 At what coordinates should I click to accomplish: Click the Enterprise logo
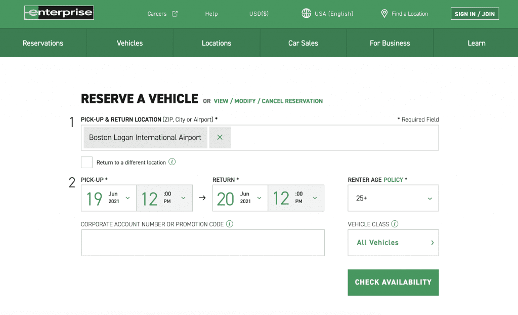click(x=59, y=13)
